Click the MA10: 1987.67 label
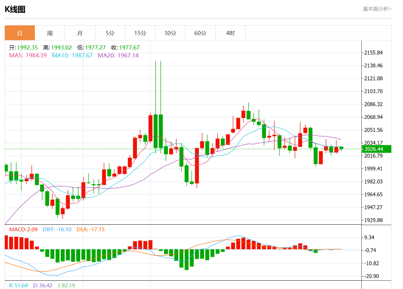 (x=72, y=55)
